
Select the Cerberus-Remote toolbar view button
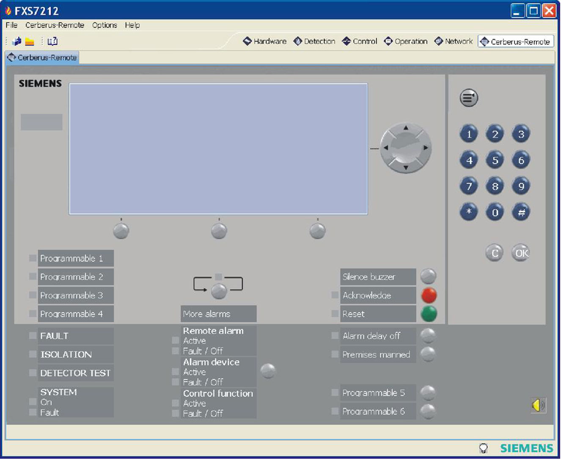click(516, 41)
